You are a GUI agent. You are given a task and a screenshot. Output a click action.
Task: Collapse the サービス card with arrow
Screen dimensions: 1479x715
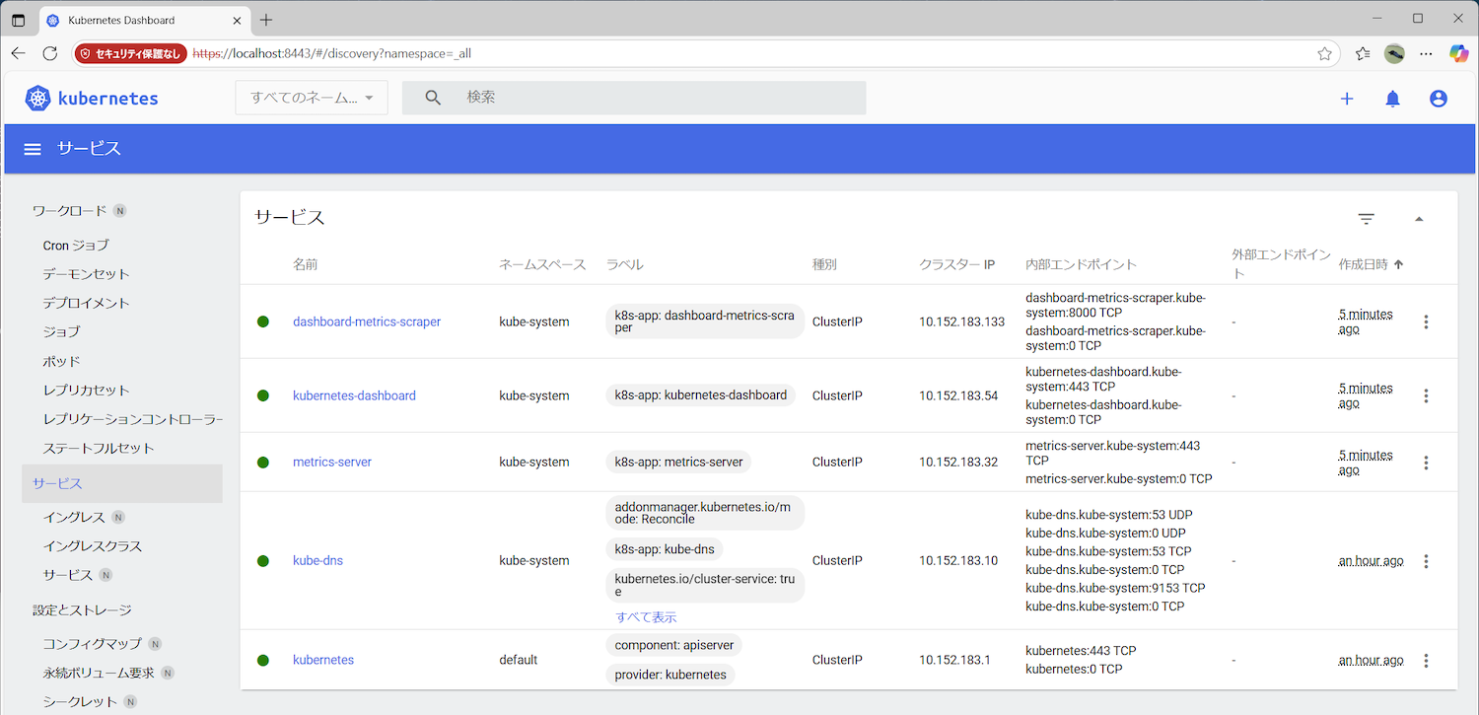point(1419,219)
